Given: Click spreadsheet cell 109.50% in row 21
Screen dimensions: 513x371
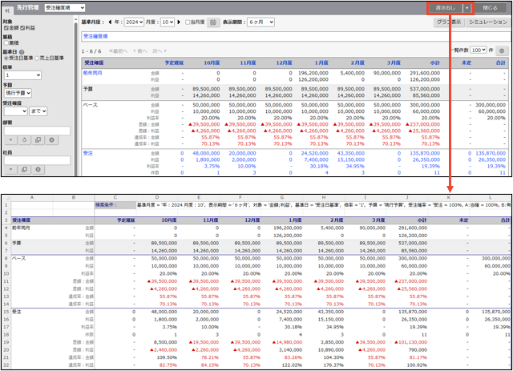Looking at the screenshot, I should [x=167, y=357].
